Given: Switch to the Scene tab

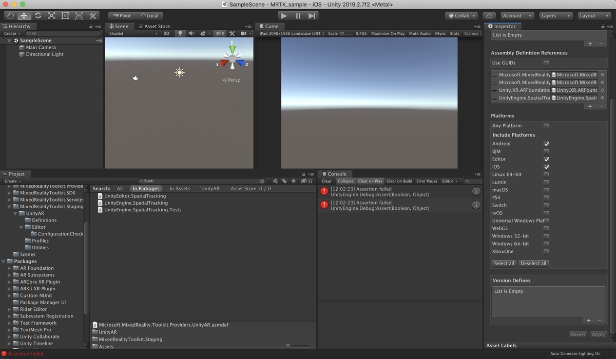Looking at the screenshot, I should [119, 26].
